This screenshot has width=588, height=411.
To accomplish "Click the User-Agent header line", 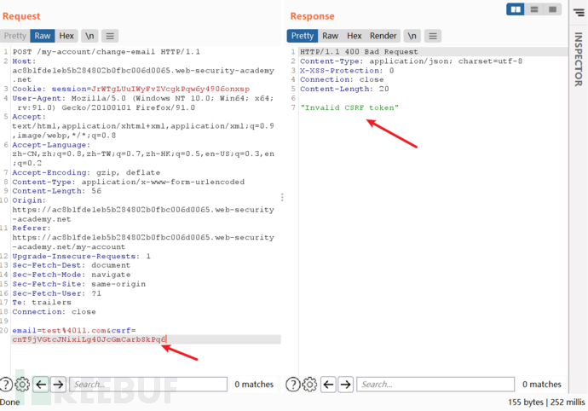I will pyautogui.click(x=143, y=103).
